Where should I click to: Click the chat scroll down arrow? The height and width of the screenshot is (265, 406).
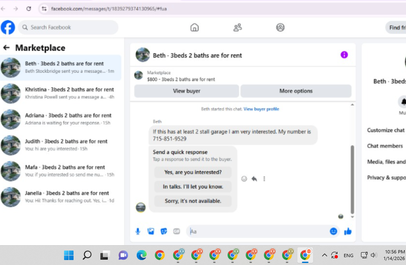click(352, 217)
